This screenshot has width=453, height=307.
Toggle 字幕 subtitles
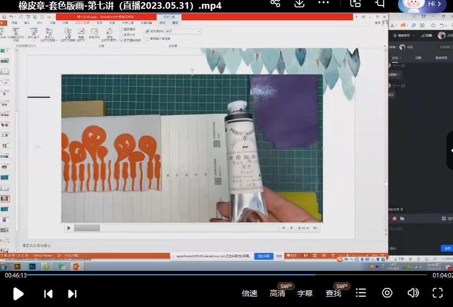coord(305,293)
